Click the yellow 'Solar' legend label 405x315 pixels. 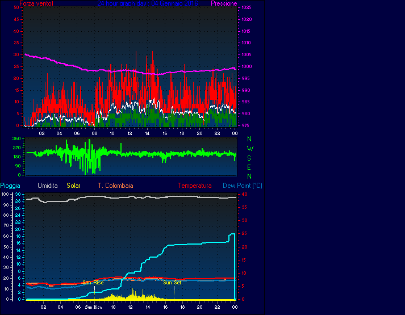73,186
